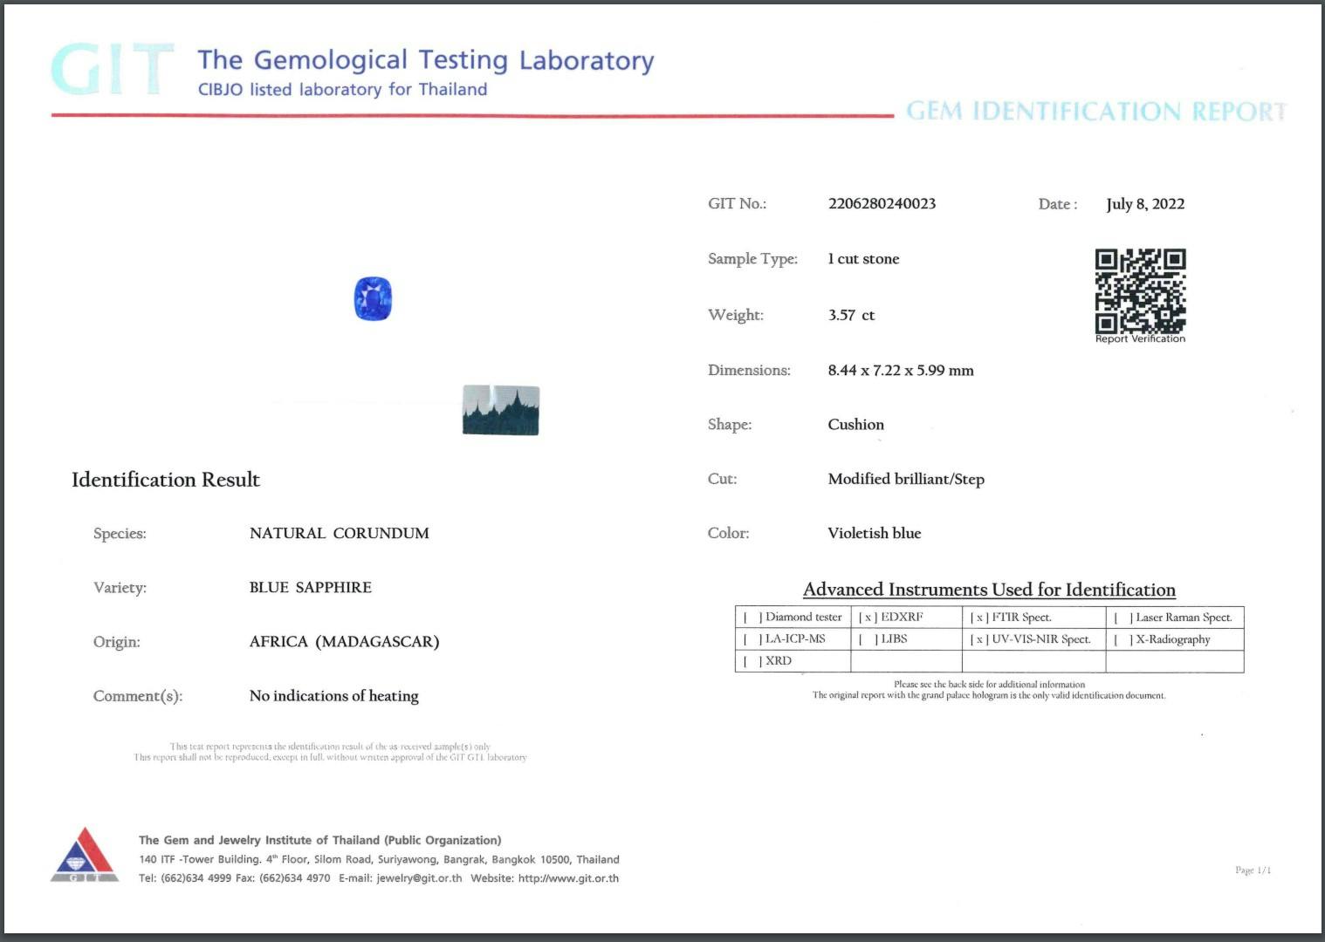Click the grand palace hologram sticker
This screenshot has width=1325, height=942.
point(500,410)
